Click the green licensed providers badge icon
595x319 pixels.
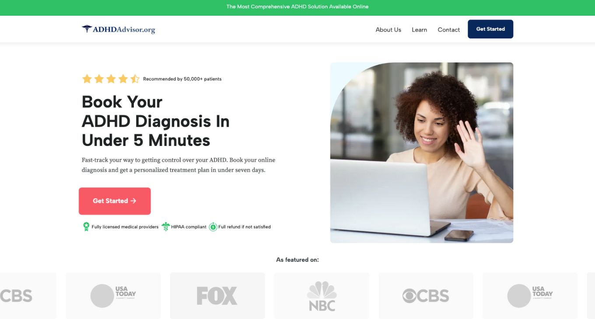point(86,227)
